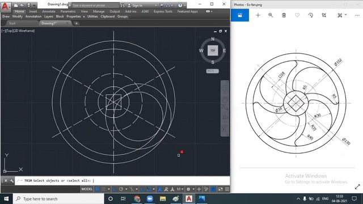Toggle the ribbon minimize button after Featured Apps
The height and width of the screenshot is (204, 363).
pyautogui.click(x=208, y=11)
